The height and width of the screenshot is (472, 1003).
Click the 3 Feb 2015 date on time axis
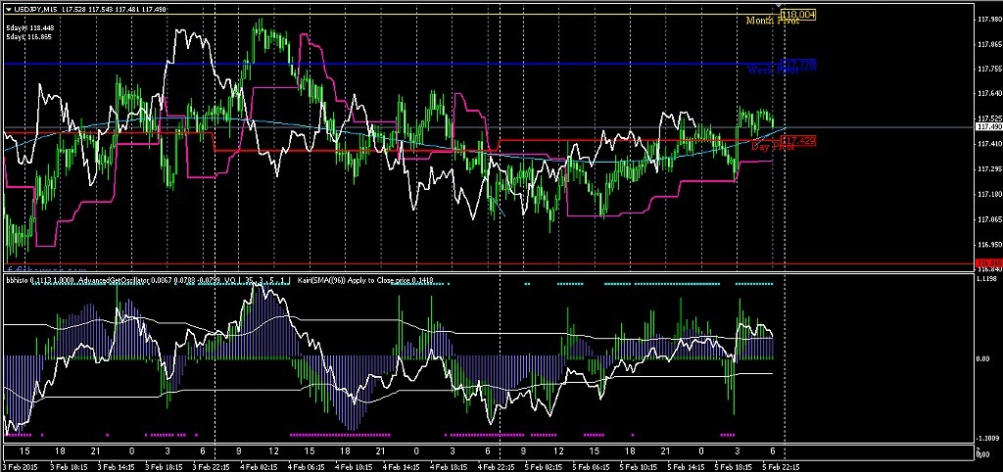(x=22, y=466)
